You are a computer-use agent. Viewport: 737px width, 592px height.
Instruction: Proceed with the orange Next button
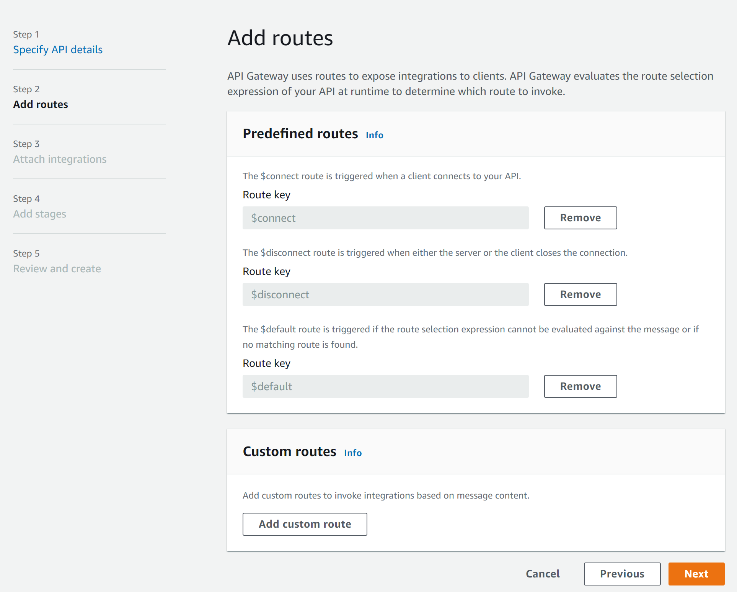pyautogui.click(x=696, y=574)
